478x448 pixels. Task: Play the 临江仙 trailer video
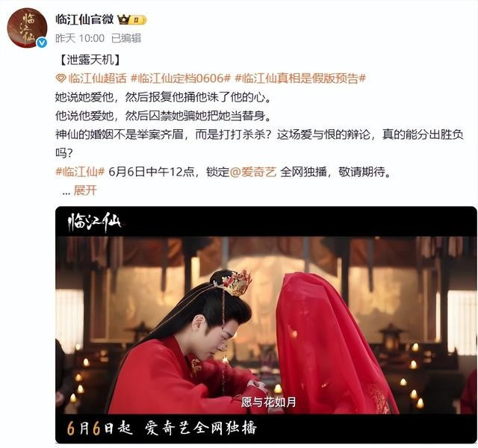266,325
